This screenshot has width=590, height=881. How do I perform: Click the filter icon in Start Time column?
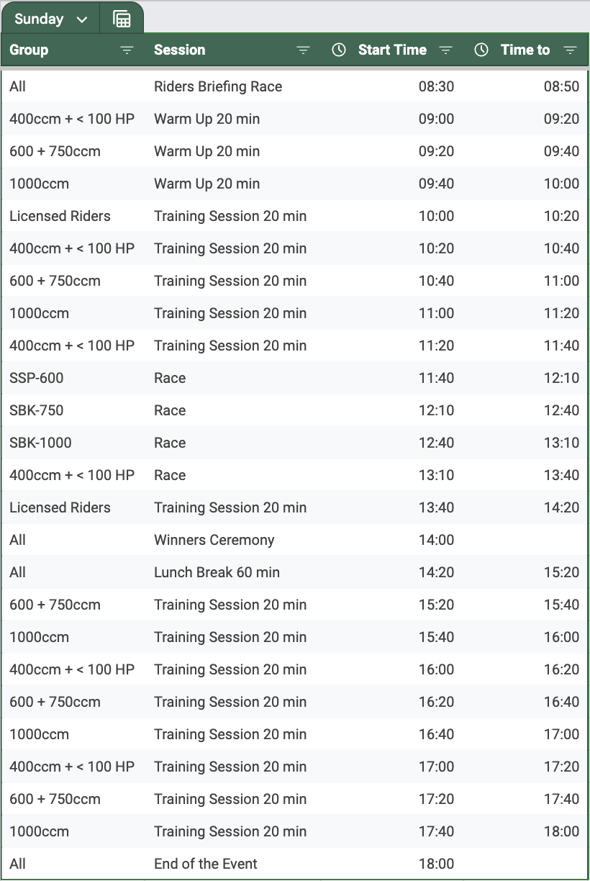click(x=446, y=50)
